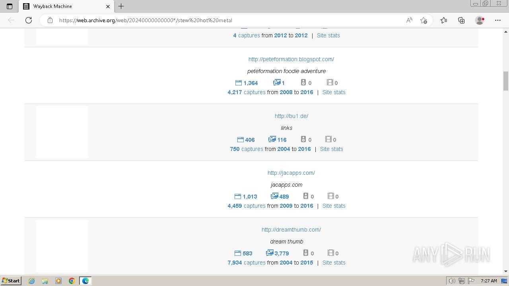
Task: Open Action Center flag icon
Action: [x=471, y=281]
